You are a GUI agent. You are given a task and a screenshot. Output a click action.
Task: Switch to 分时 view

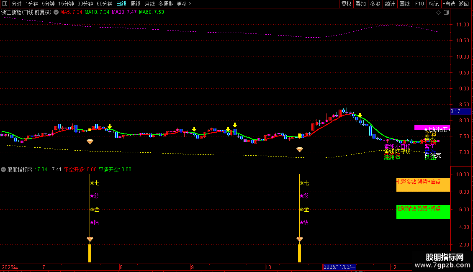17,4
